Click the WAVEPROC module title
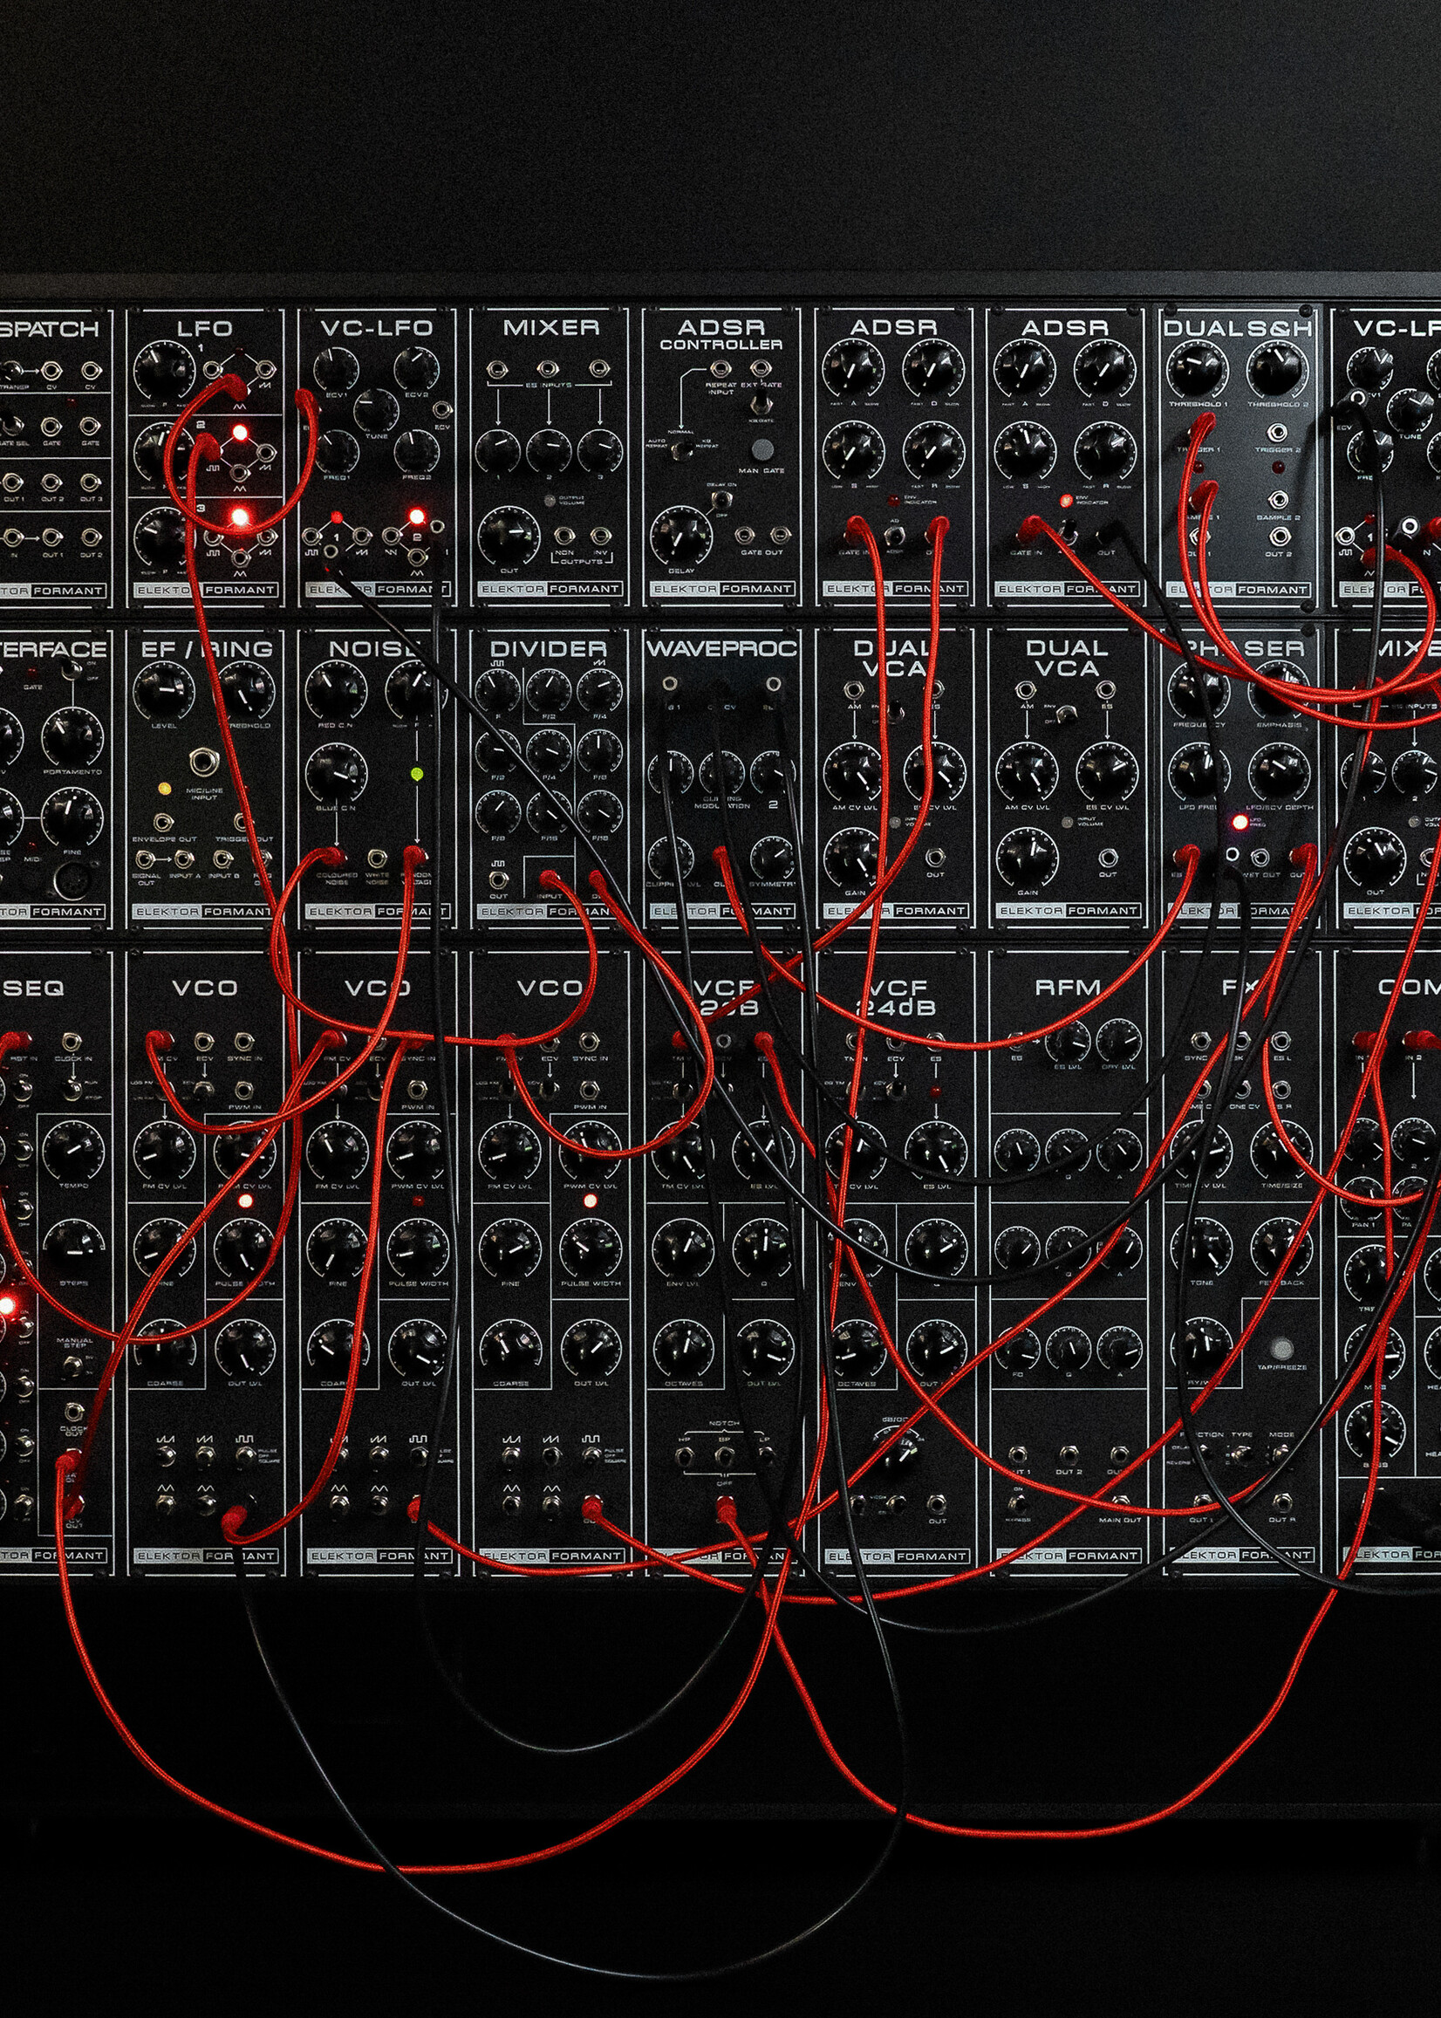The height and width of the screenshot is (2018, 1441). coord(720,649)
